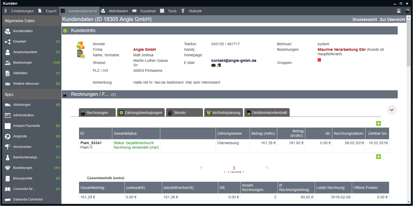Screen dimensions: 413x206
Task: Click the next page right arrow
Action: pos(267,168)
